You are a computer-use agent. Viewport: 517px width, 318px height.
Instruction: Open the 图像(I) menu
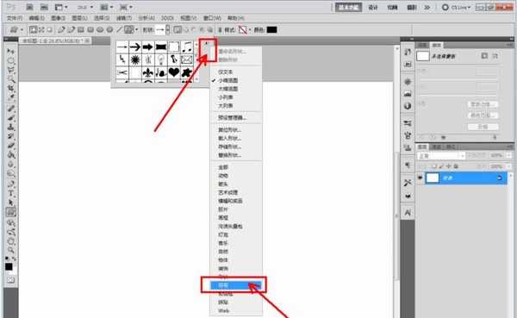click(59, 18)
